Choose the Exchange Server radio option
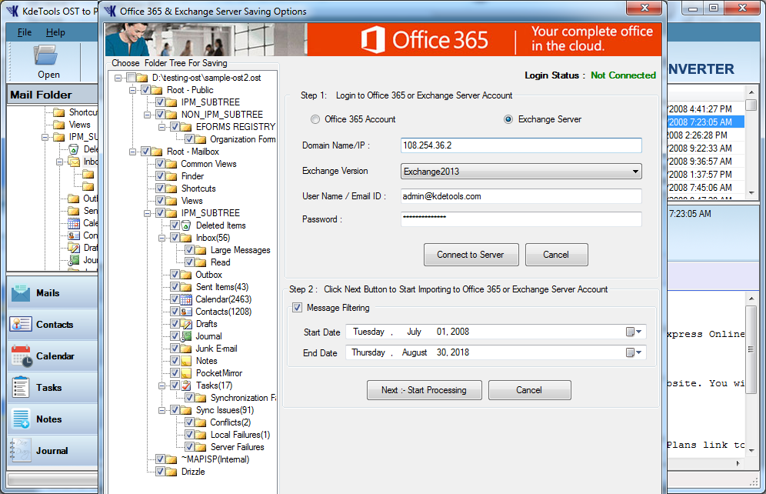766x494 pixels. tap(508, 120)
